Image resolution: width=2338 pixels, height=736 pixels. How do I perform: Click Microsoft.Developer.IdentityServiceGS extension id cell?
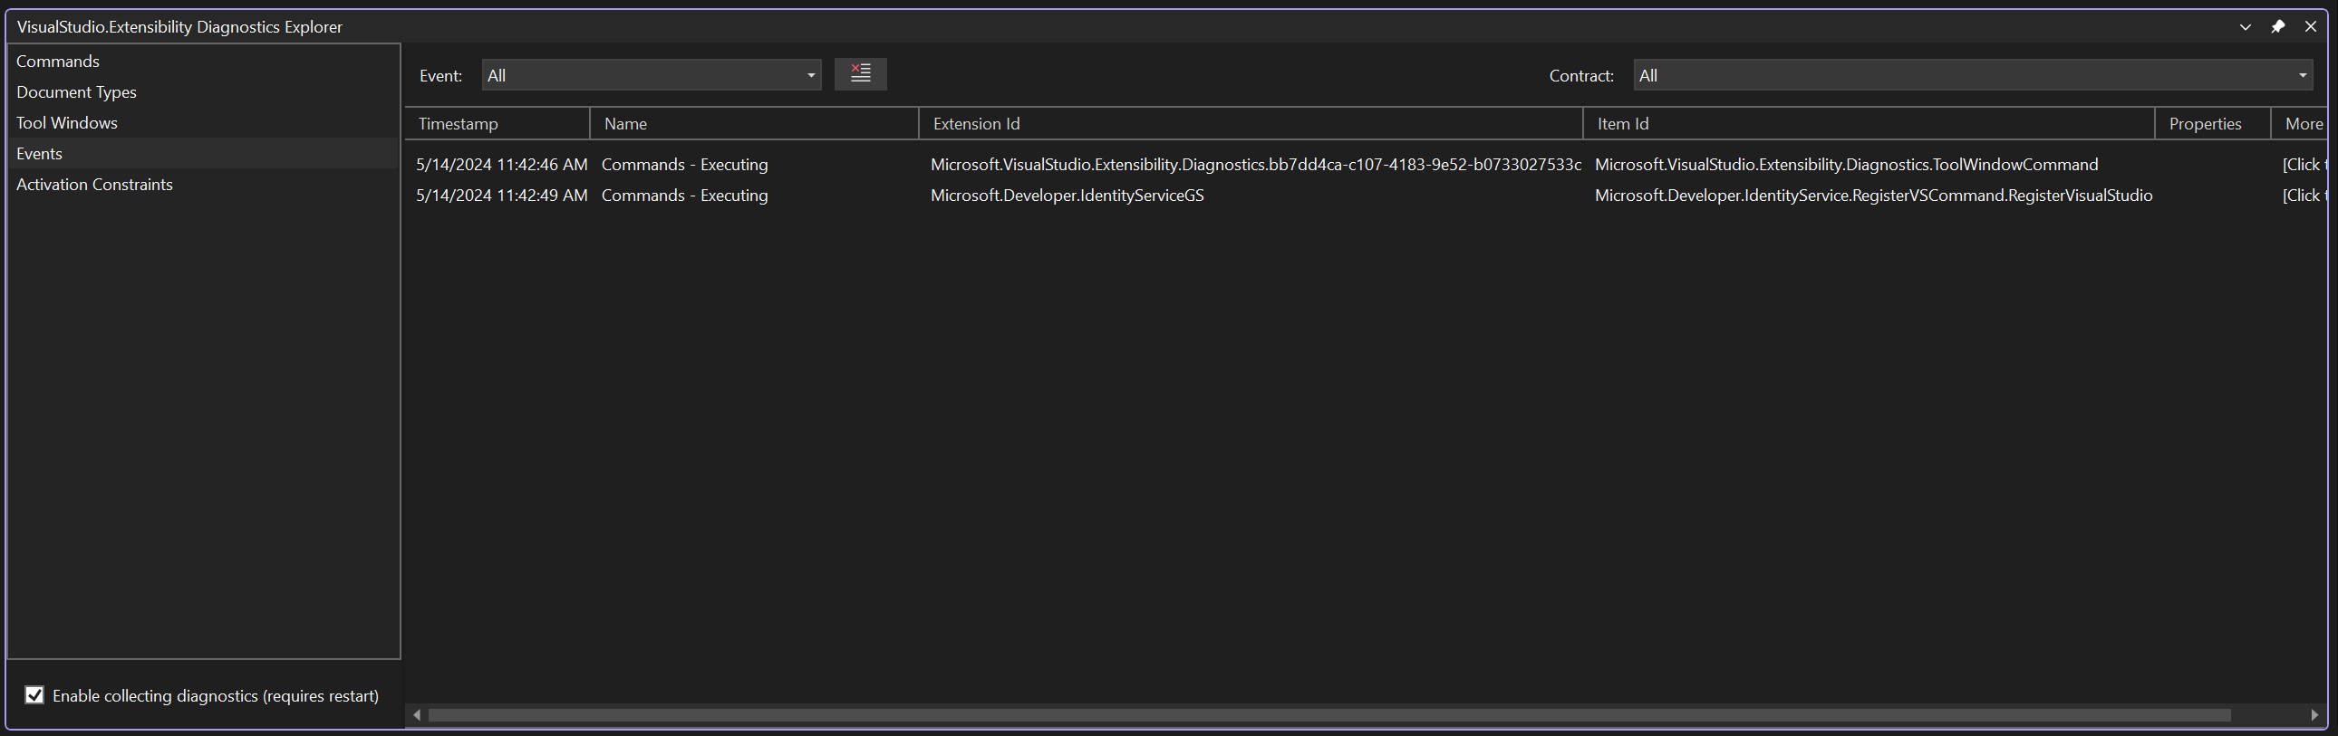pyautogui.click(x=1068, y=196)
